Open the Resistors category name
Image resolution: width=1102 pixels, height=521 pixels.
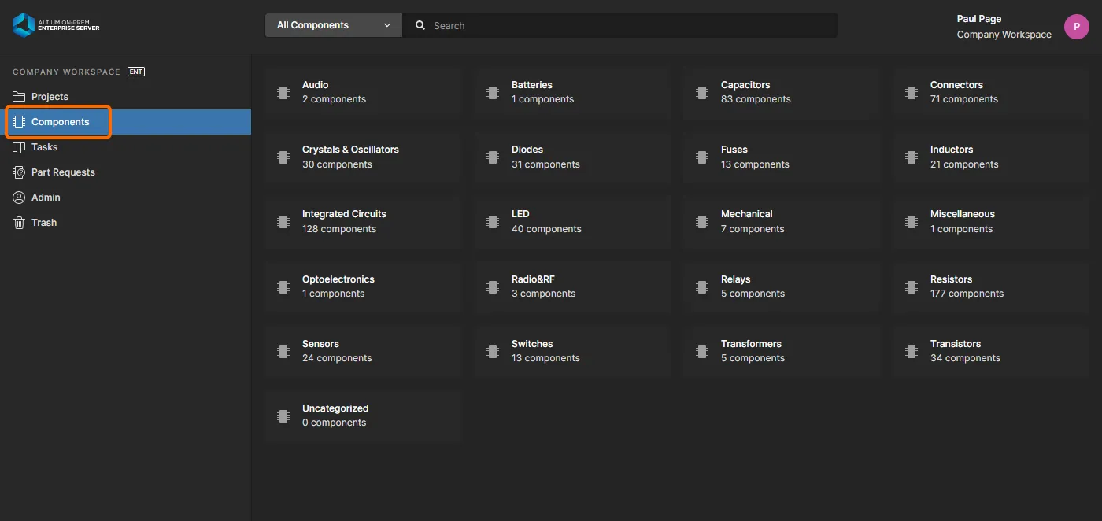[951, 279]
